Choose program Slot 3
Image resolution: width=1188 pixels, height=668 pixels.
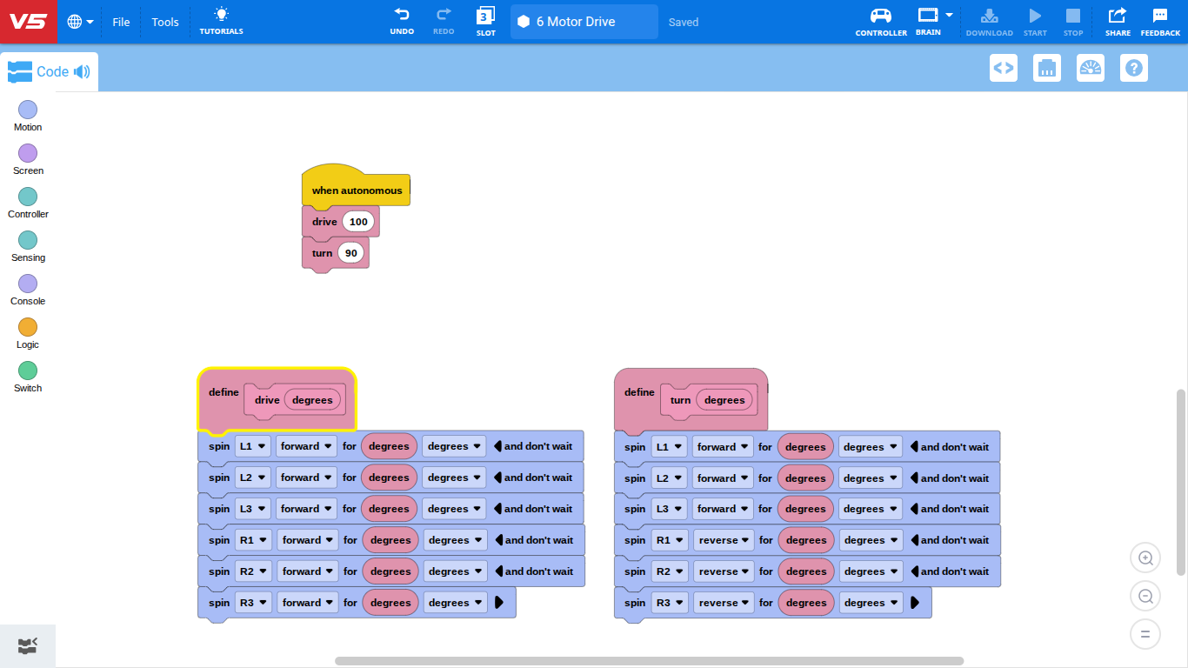[485, 21]
